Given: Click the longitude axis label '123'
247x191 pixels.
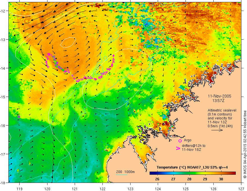Looking at the screenshot, I should click(x=130, y=189).
